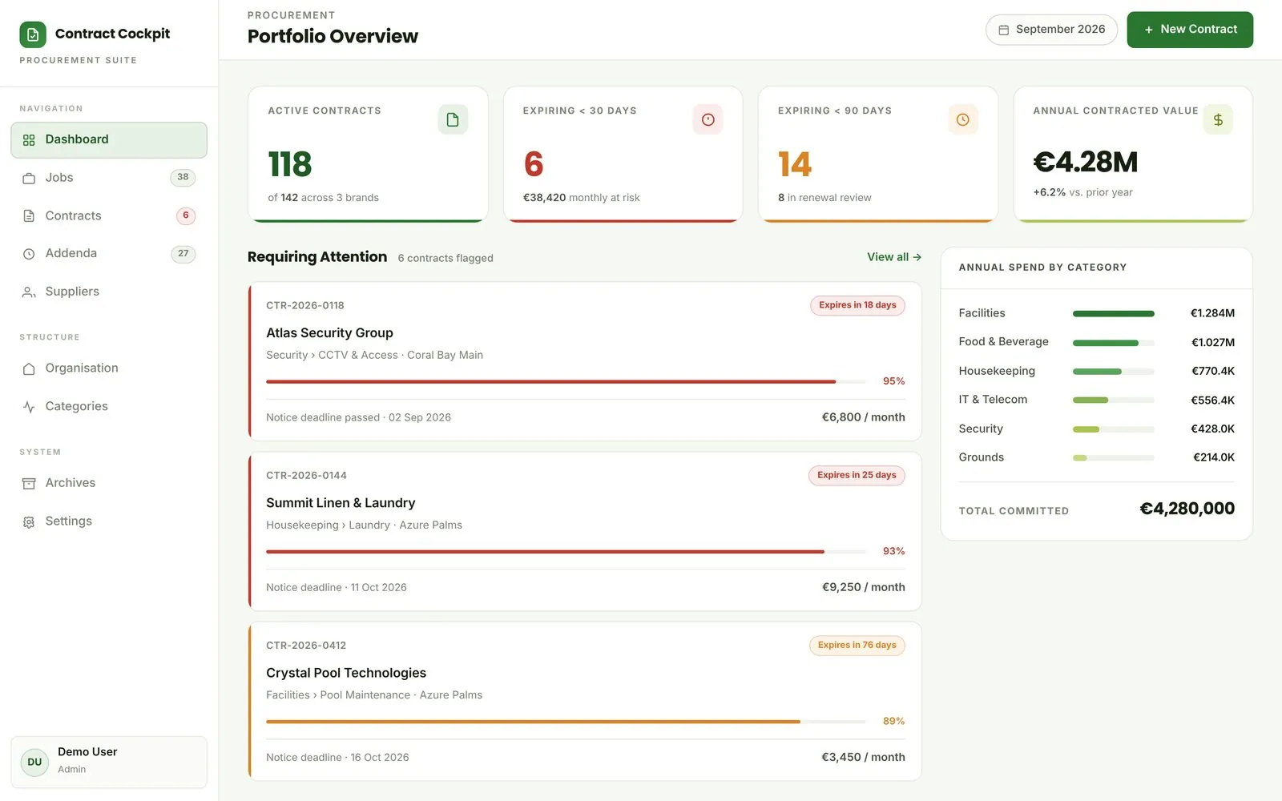Open the Suppliers page

point(109,292)
